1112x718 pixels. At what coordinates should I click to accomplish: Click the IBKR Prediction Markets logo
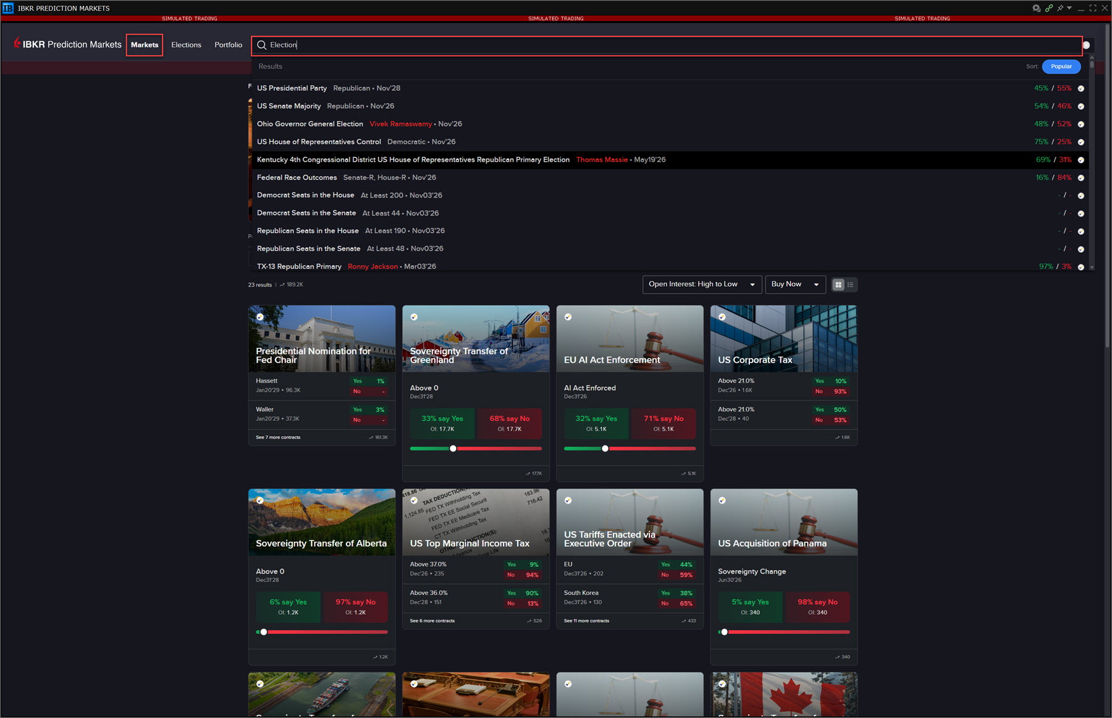pyautogui.click(x=67, y=44)
